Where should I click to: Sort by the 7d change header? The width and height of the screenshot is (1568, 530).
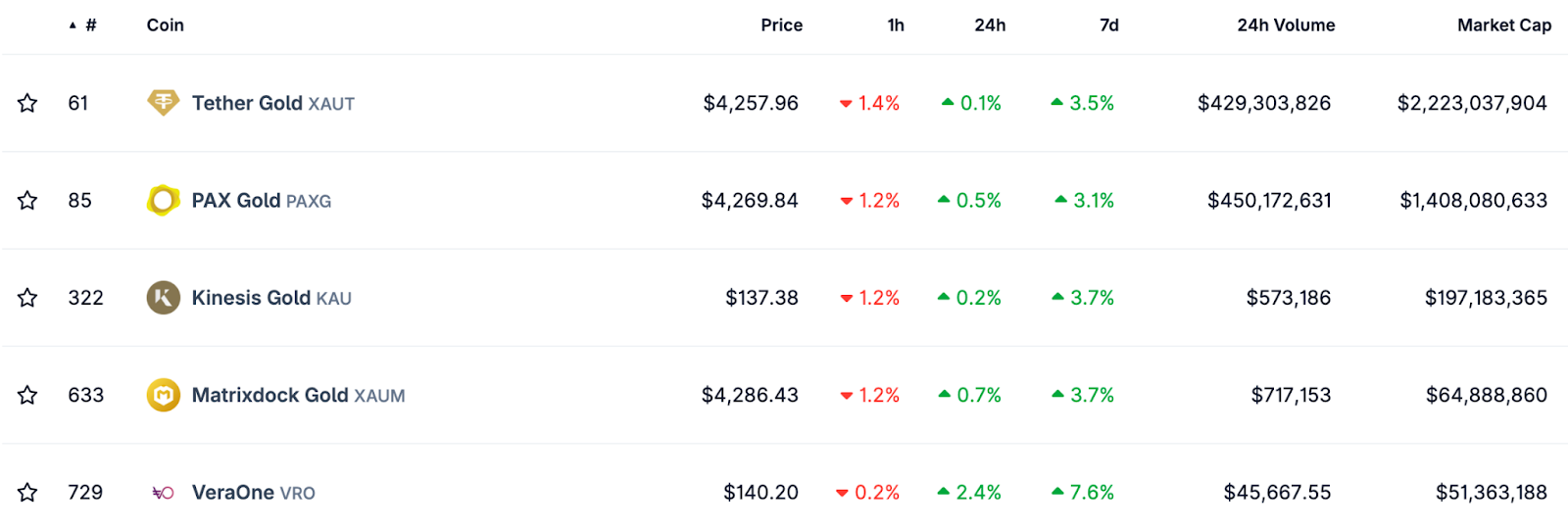click(x=1108, y=25)
